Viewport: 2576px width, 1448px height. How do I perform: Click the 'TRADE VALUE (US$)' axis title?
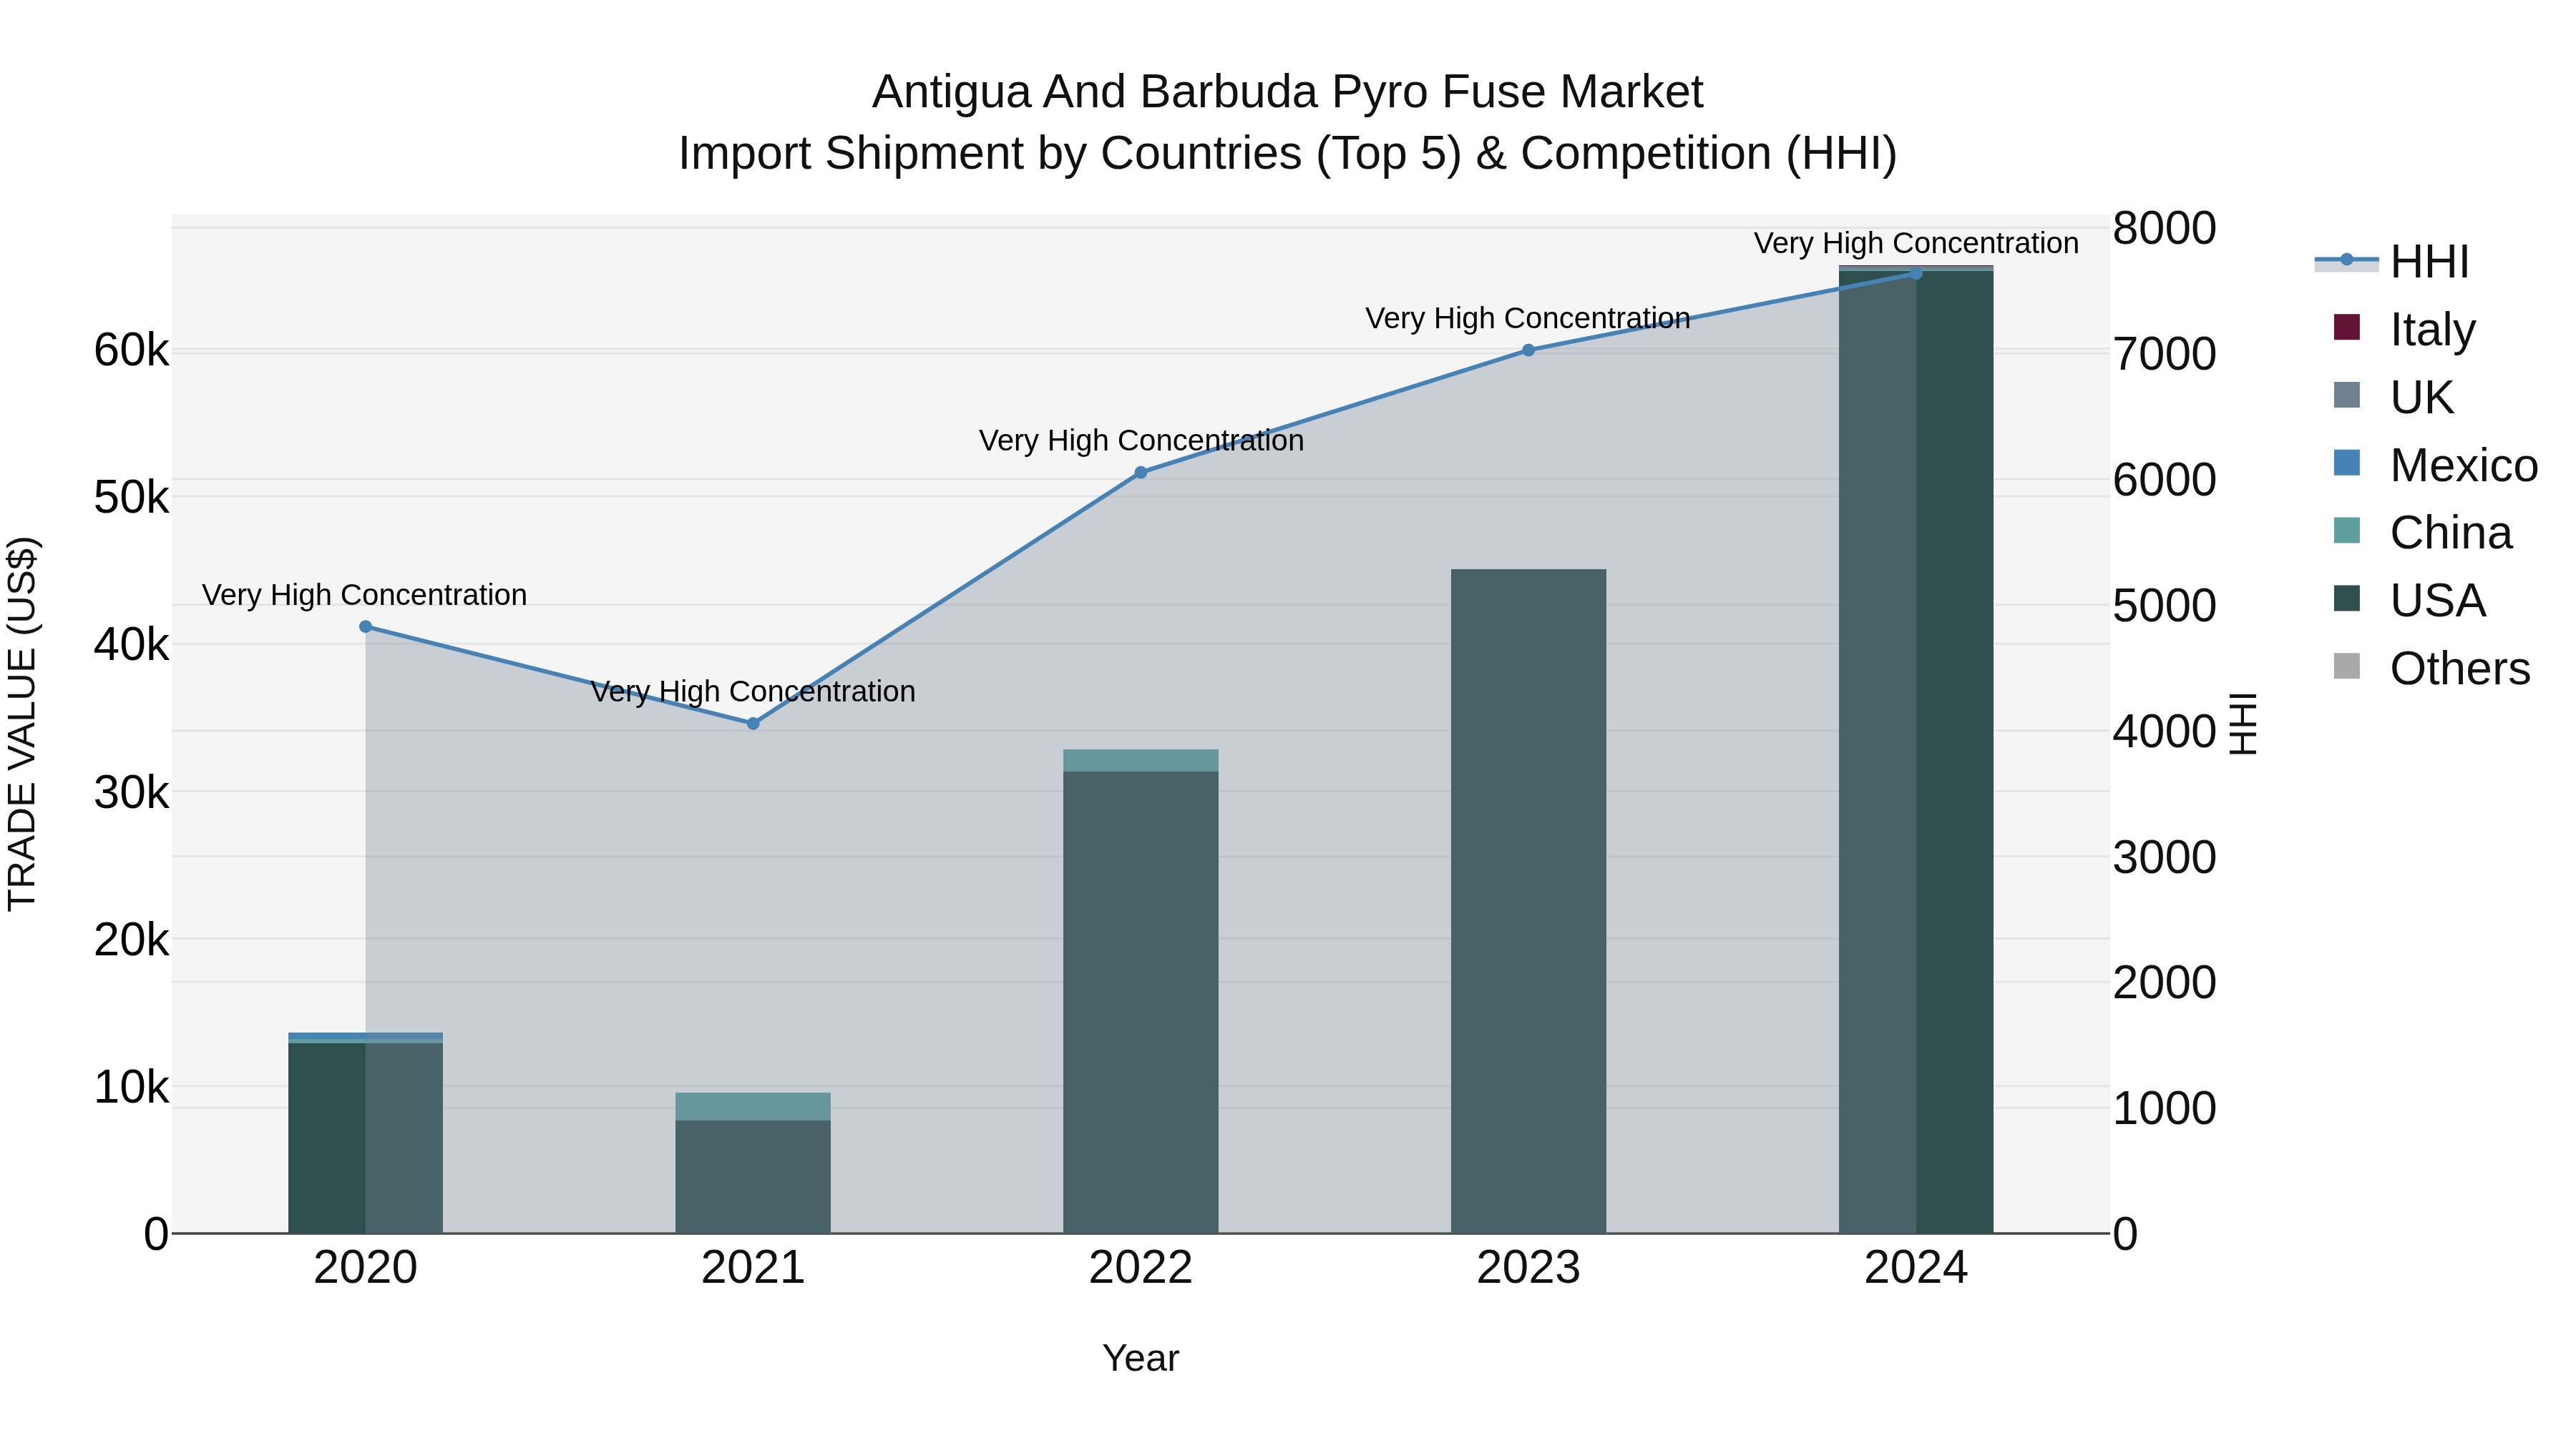coord(22,724)
